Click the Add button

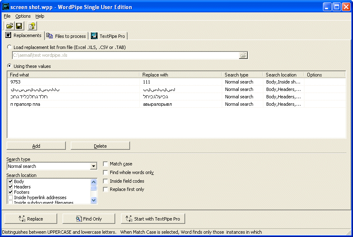36,146
